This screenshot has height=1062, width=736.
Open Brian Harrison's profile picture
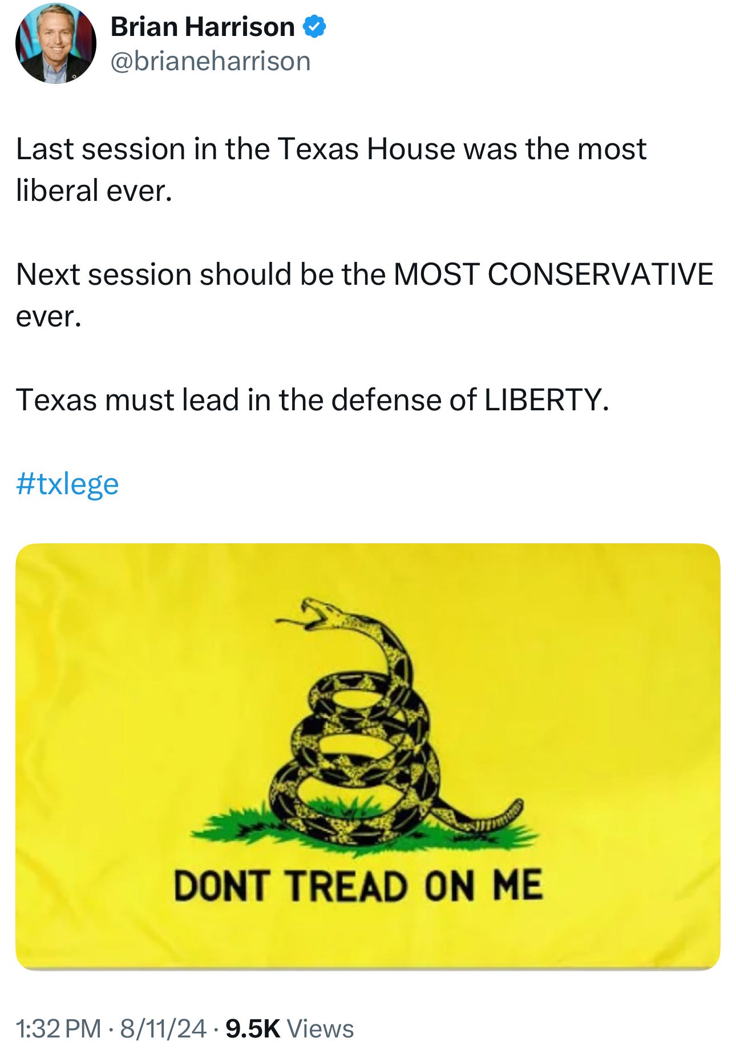(x=56, y=43)
